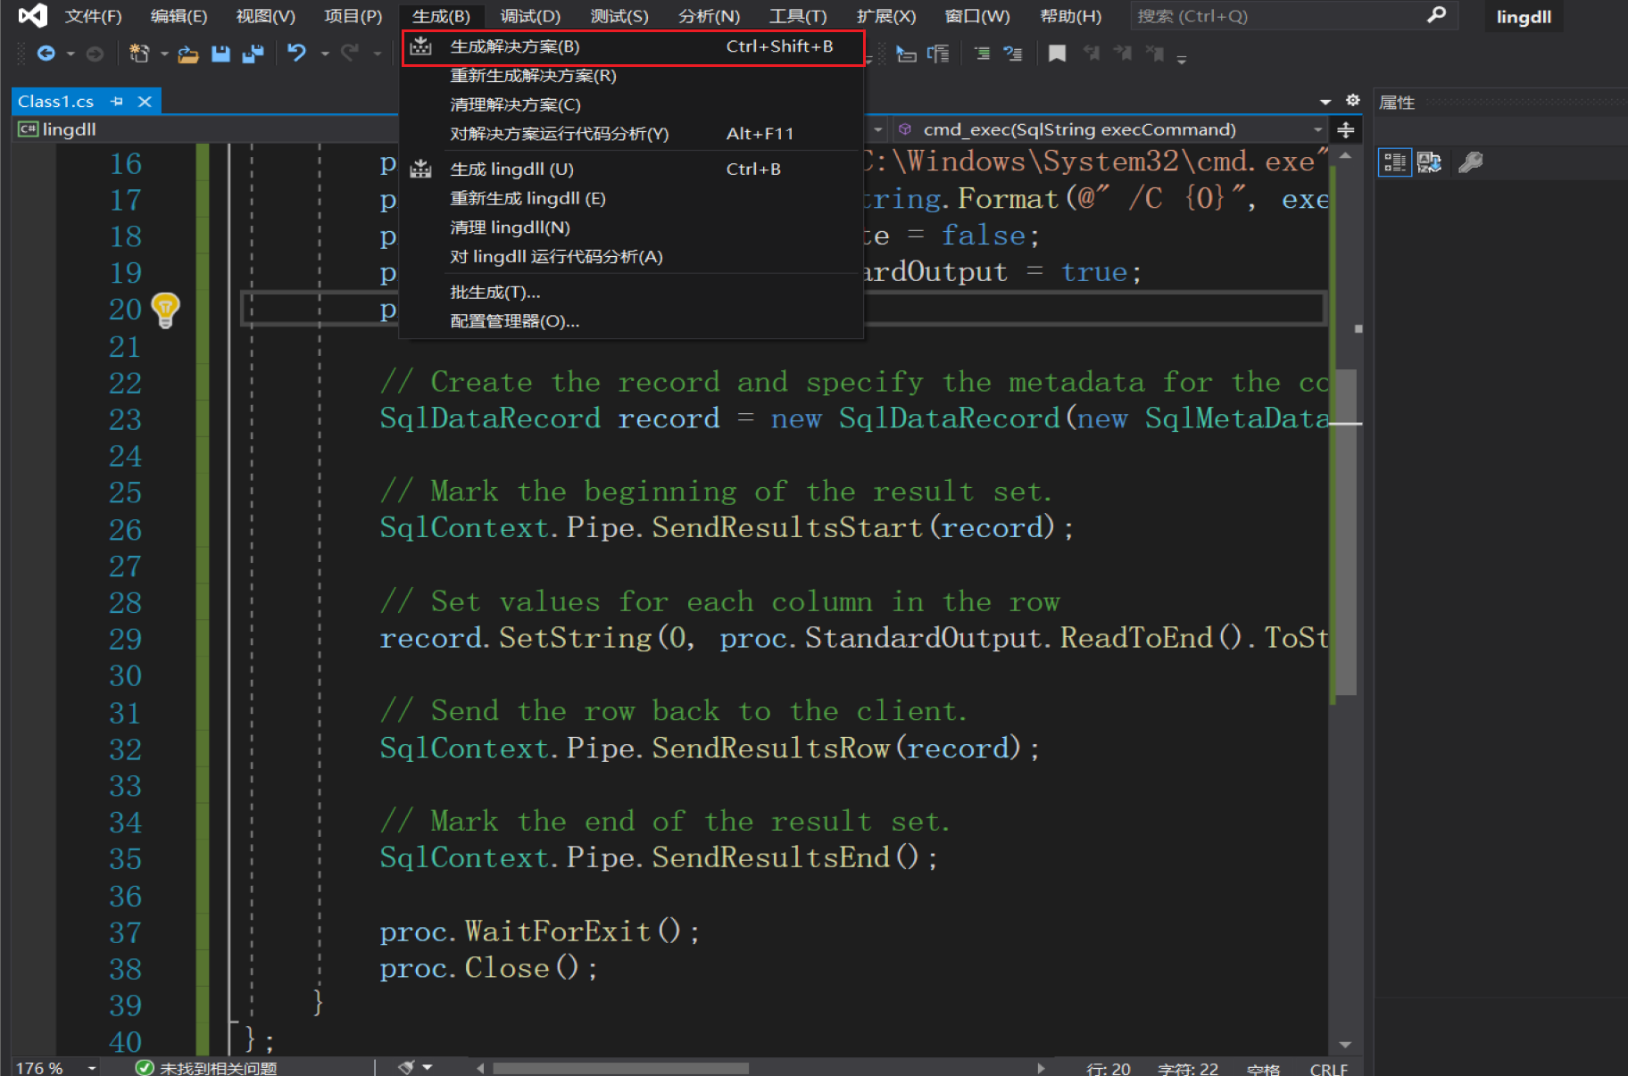Open the File (文件) menu
The height and width of the screenshot is (1076, 1628).
(x=93, y=16)
